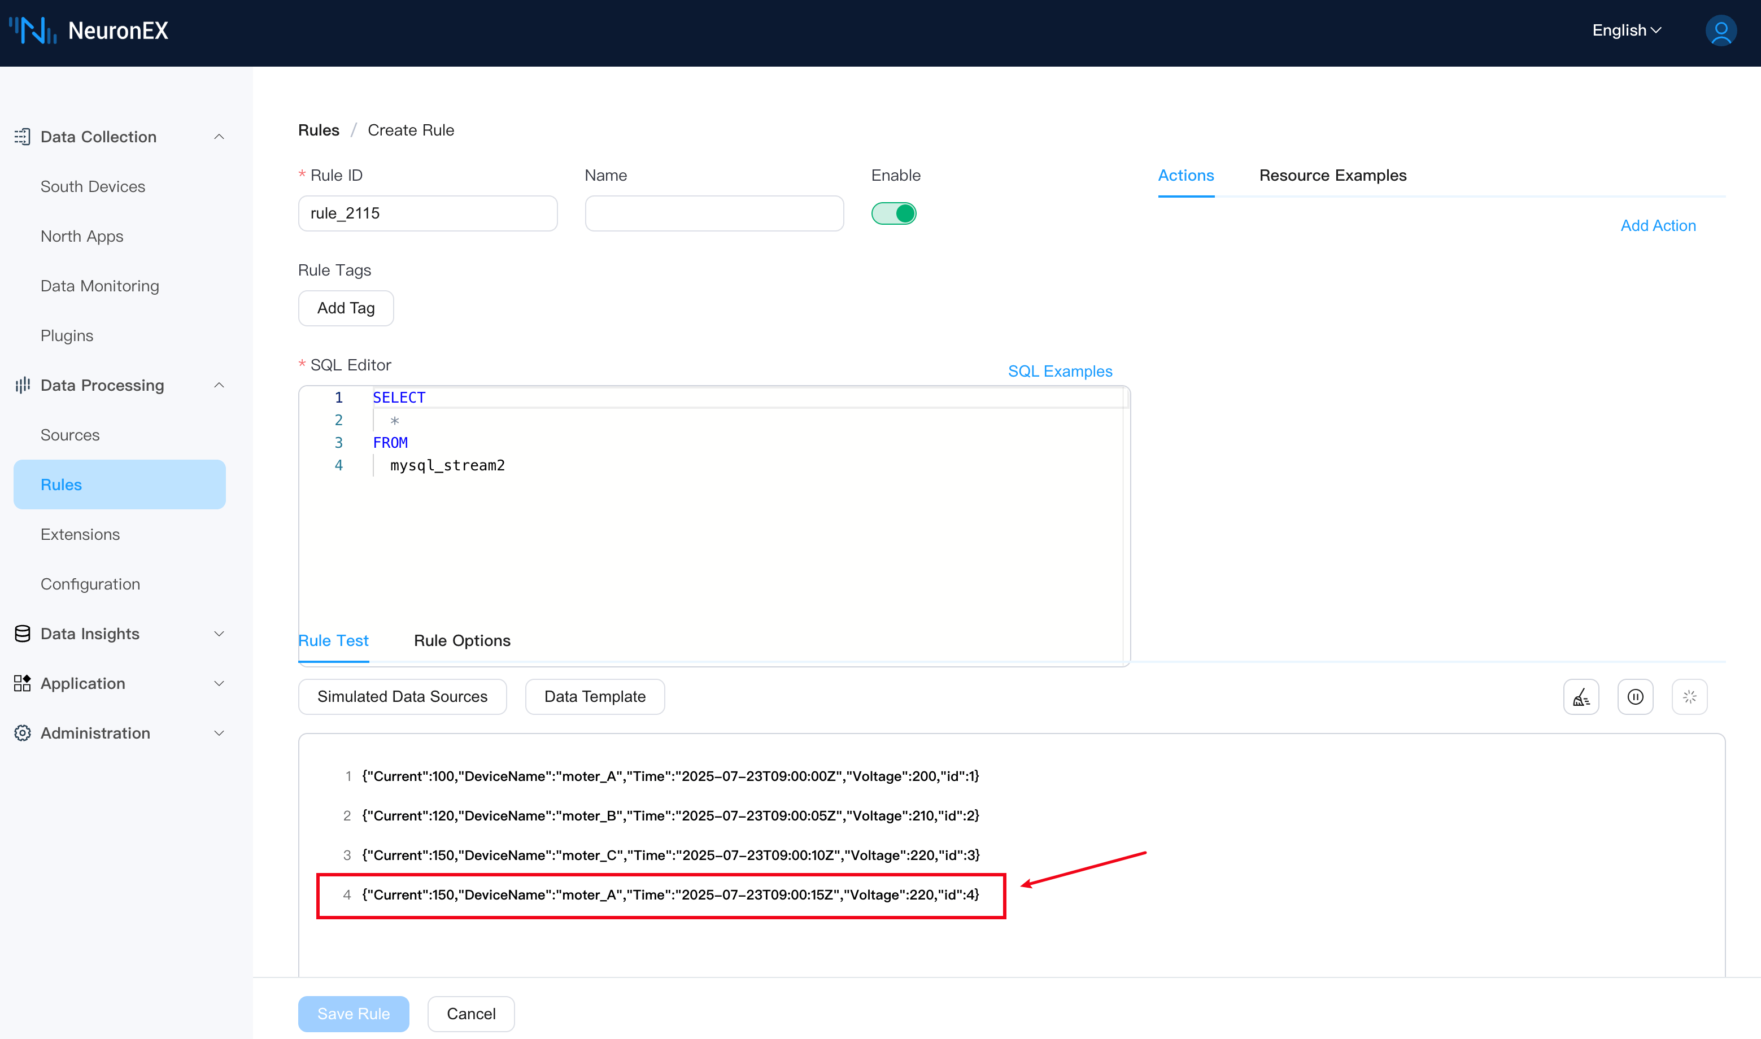
Task: Toggle the rule Enable switch off
Action: pyautogui.click(x=893, y=213)
